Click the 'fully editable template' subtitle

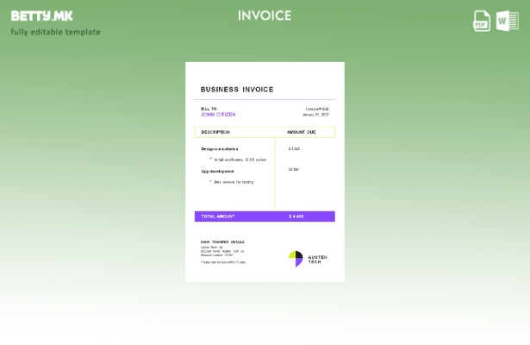coord(56,33)
